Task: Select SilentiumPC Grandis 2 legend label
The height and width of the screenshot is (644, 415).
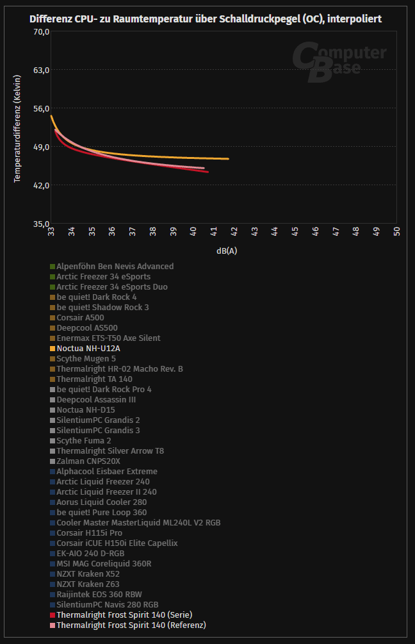Action: click(x=98, y=420)
